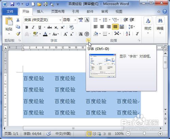Viewport: 170px width, 139px height.
Task: Open the phonetic guide (wén) tool
Action: tap(81, 20)
